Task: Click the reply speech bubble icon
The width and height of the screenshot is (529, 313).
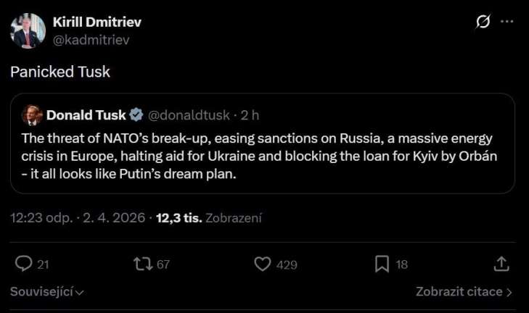Action: [25, 264]
